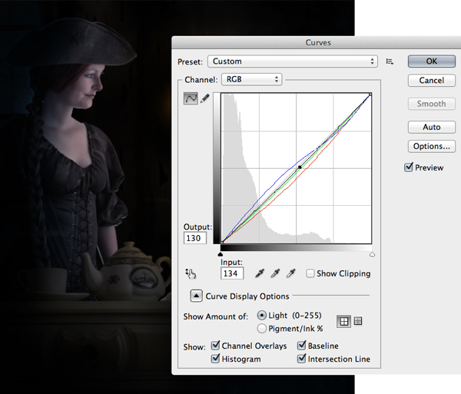The height and width of the screenshot is (394, 461).
Task: Click the Cancel button
Action: (x=432, y=80)
